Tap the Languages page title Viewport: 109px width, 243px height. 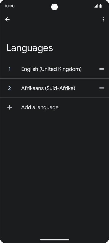coord(30,48)
